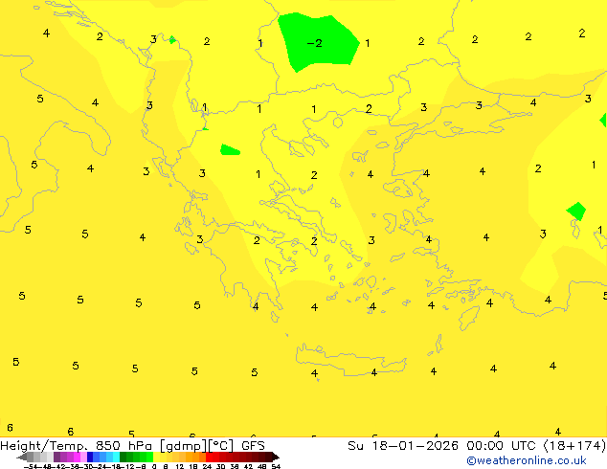The height and width of the screenshot is (469, 607).
Task: Click the '54' label at the legend's right end
Action: pyautogui.click(x=276, y=466)
